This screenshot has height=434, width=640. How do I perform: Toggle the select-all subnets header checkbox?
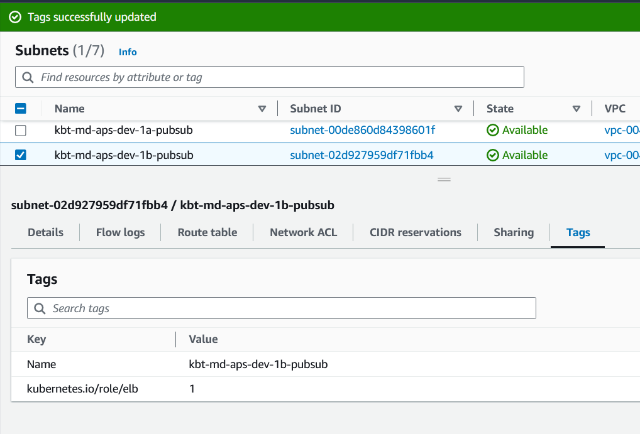20,109
